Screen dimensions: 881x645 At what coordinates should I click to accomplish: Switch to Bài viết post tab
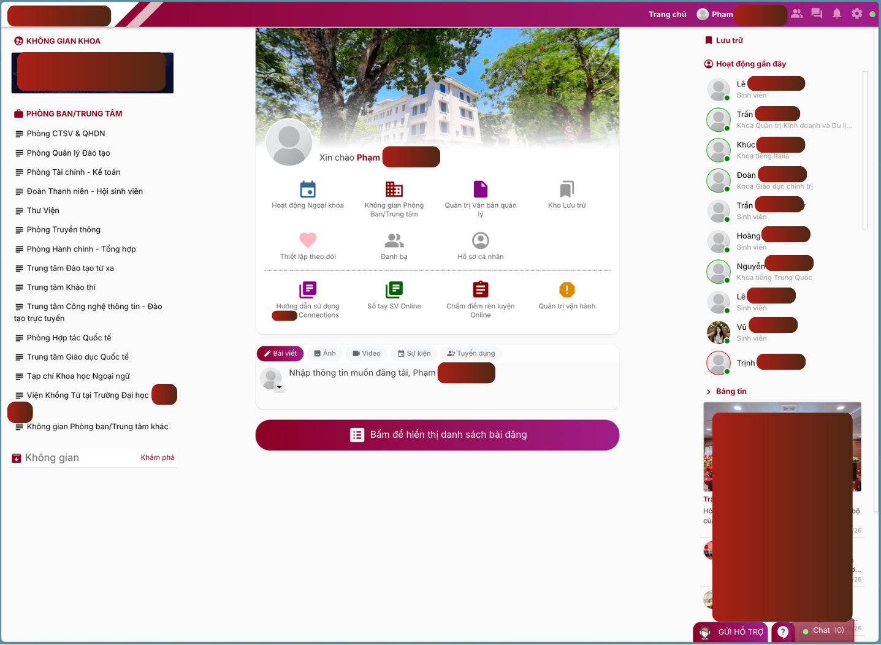[x=280, y=354]
